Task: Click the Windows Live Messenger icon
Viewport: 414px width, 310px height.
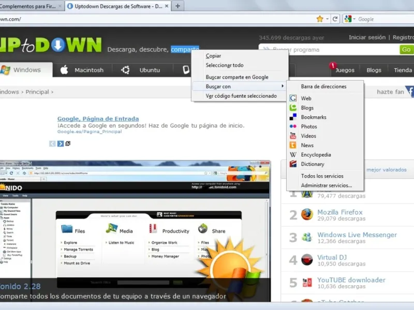Action: 307,237
